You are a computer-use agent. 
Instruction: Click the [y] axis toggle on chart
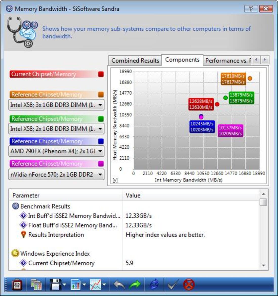point(115,180)
